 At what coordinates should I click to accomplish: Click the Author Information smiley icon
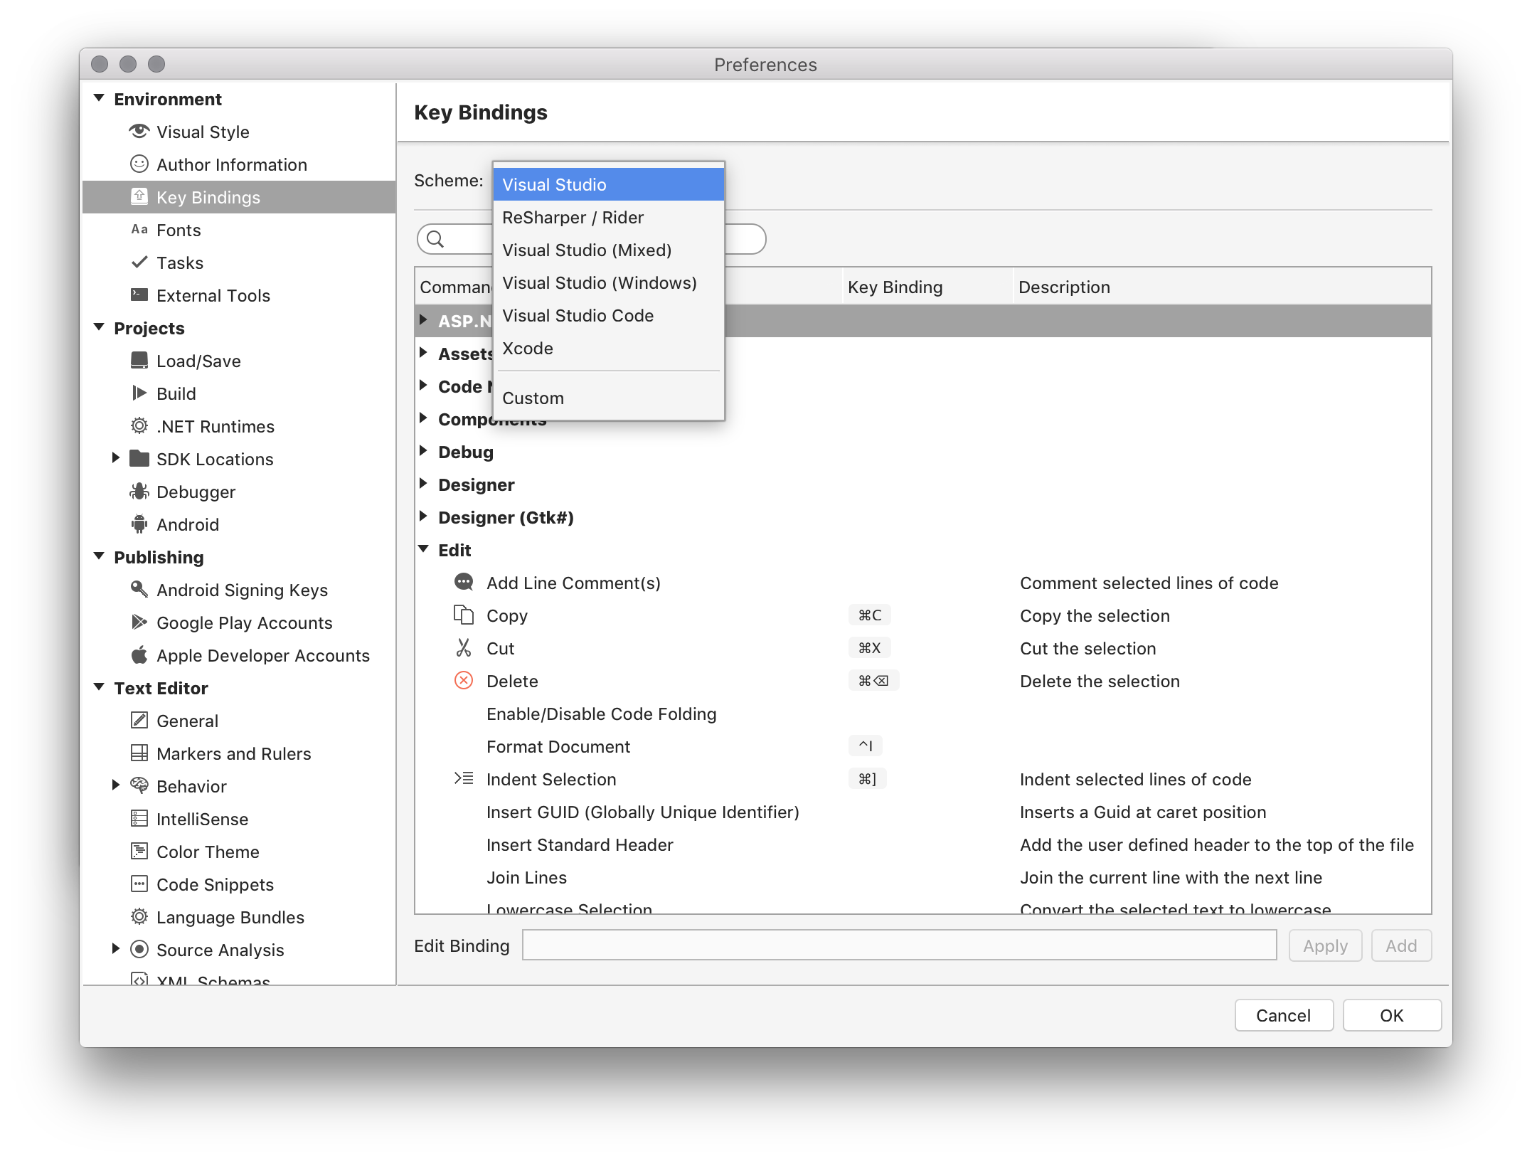click(139, 164)
